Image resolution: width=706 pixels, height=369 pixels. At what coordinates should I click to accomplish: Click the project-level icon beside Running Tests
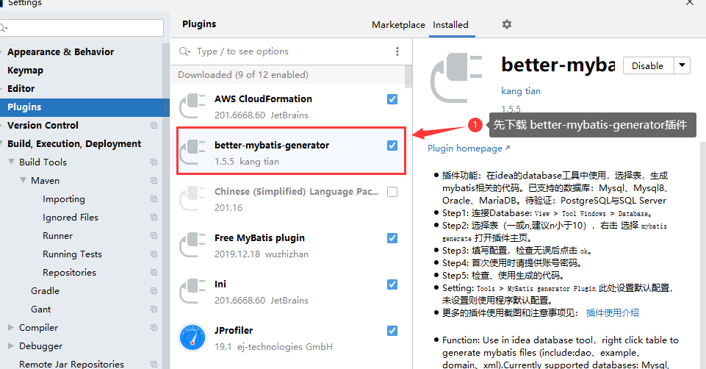pyautogui.click(x=154, y=254)
